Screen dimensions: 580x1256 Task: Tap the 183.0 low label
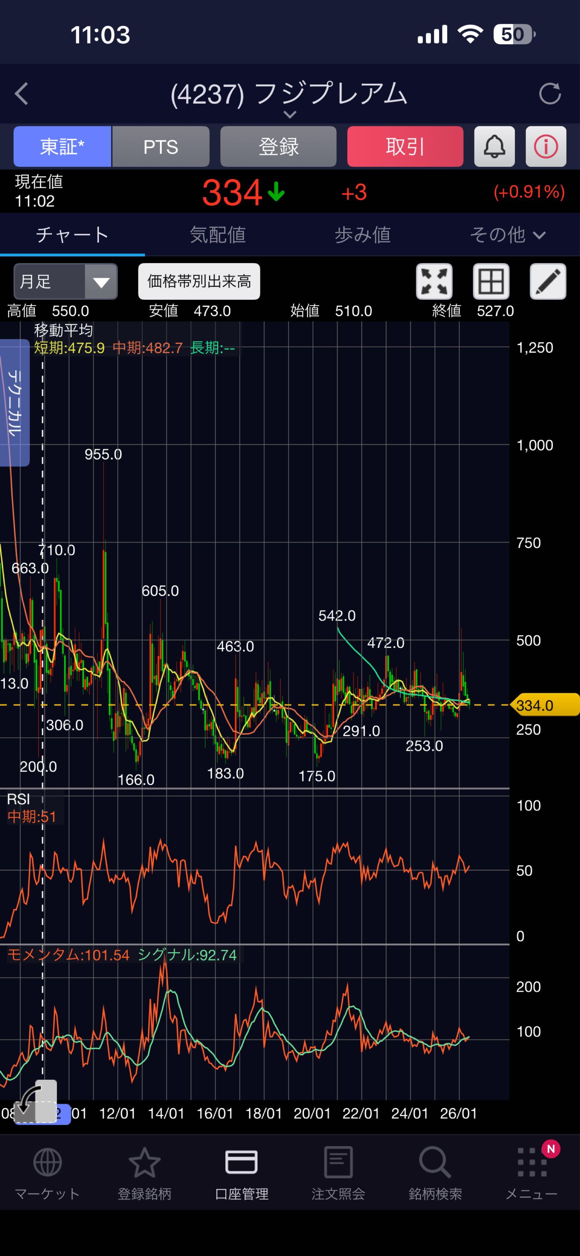226,773
